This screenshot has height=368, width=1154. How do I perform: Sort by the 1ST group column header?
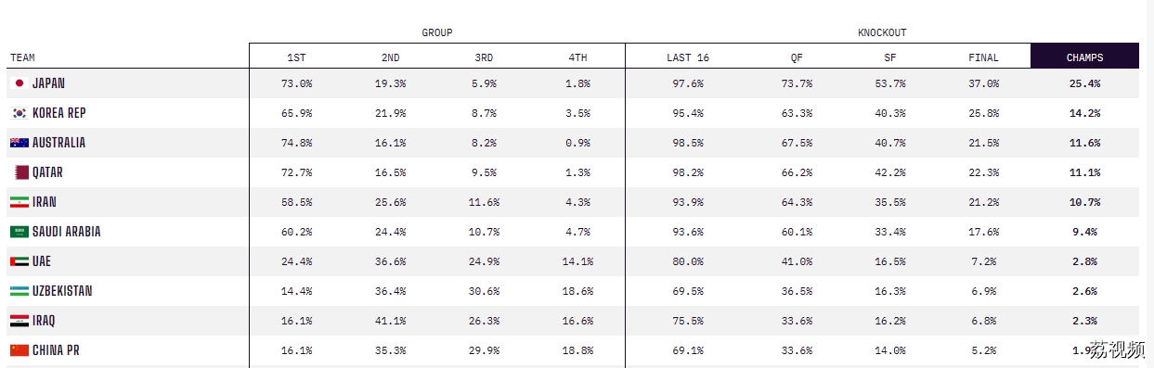click(x=296, y=57)
